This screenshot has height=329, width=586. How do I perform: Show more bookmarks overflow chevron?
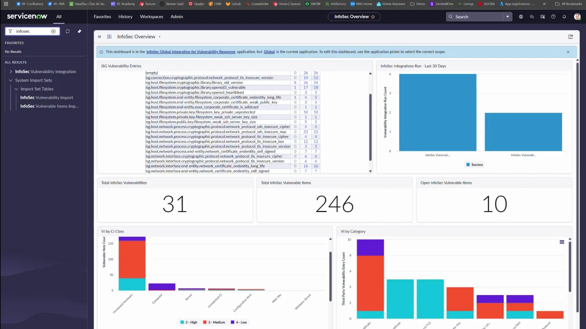[544, 4]
